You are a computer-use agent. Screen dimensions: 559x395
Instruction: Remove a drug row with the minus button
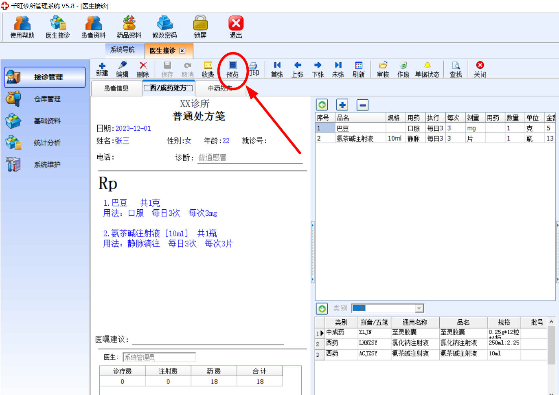point(363,105)
